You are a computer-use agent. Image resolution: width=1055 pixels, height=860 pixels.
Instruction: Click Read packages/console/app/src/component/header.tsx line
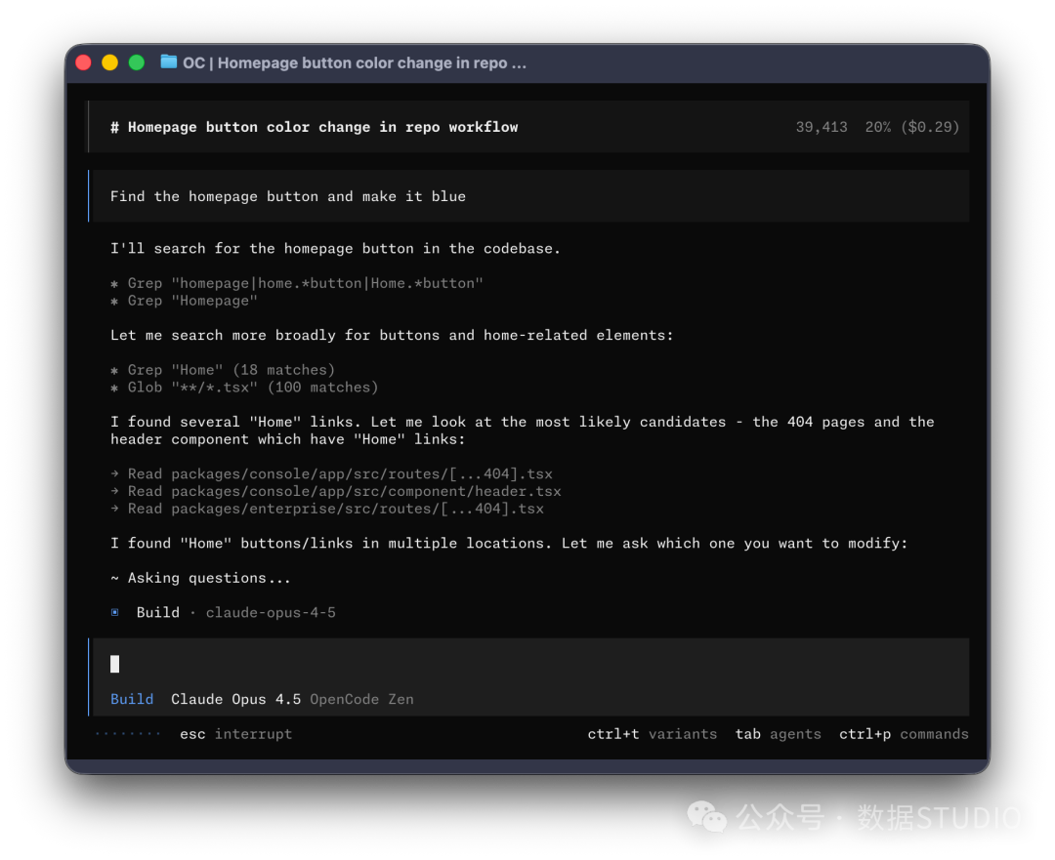[336, 492]
